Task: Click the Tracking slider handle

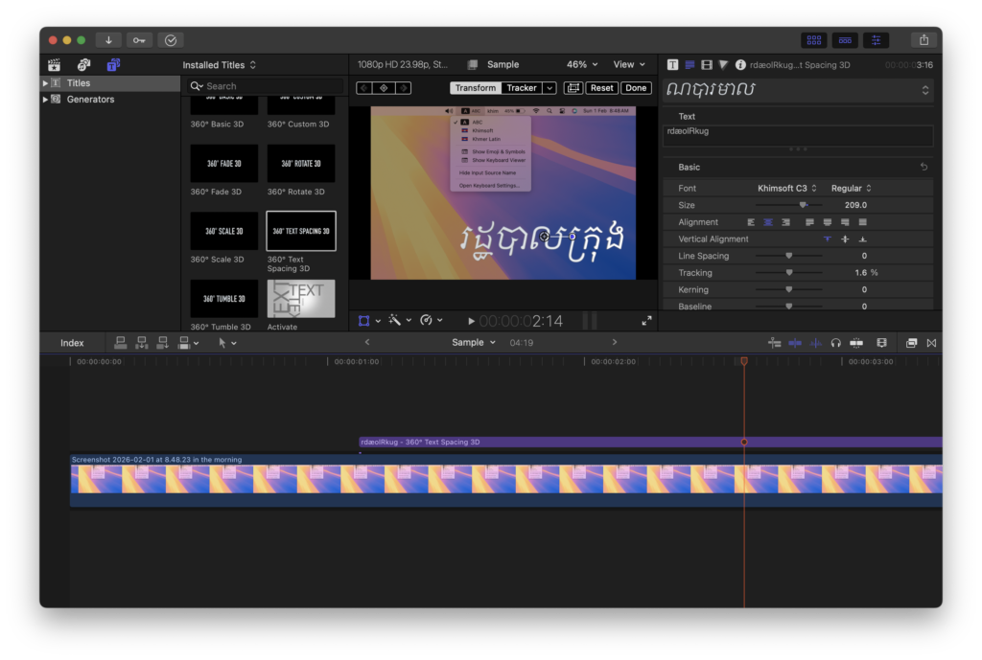Action: [789, 273]
